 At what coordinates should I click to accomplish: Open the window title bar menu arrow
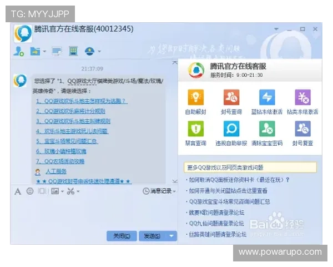coord(276,29)
